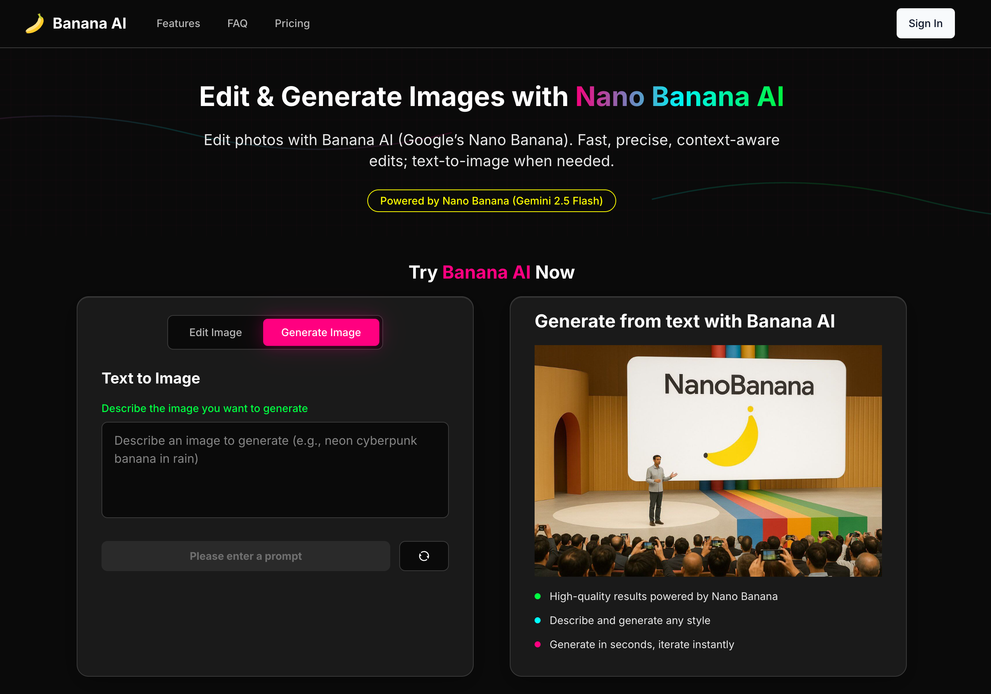The width and height of the screenshot is (991, 694).
Task: Click the Sign In button
Action: [925, 23]
